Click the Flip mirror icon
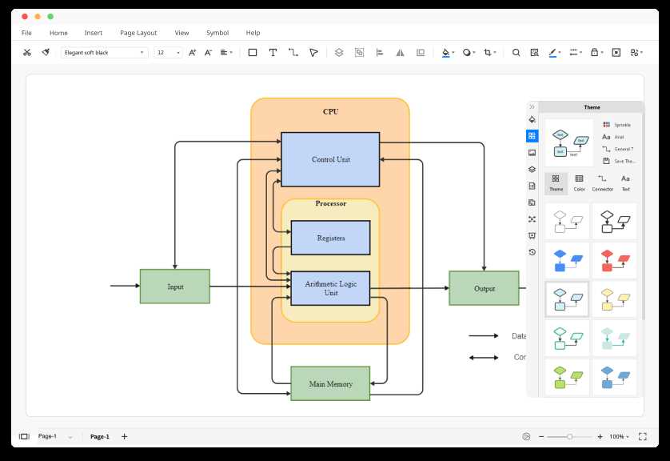This screenshot has height=461, width=670. tap(400, 52)
